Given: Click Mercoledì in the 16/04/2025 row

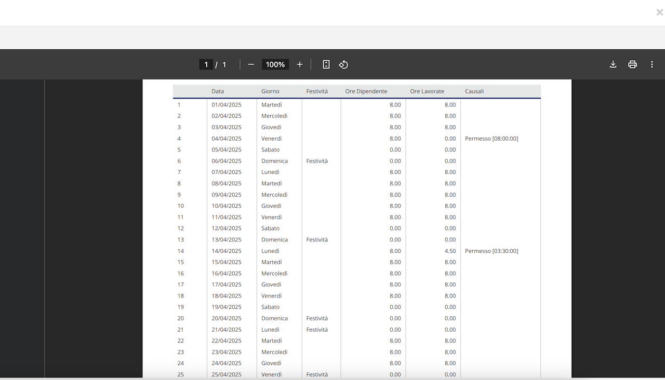Looking at the screenshot, I should pos(274,274).
